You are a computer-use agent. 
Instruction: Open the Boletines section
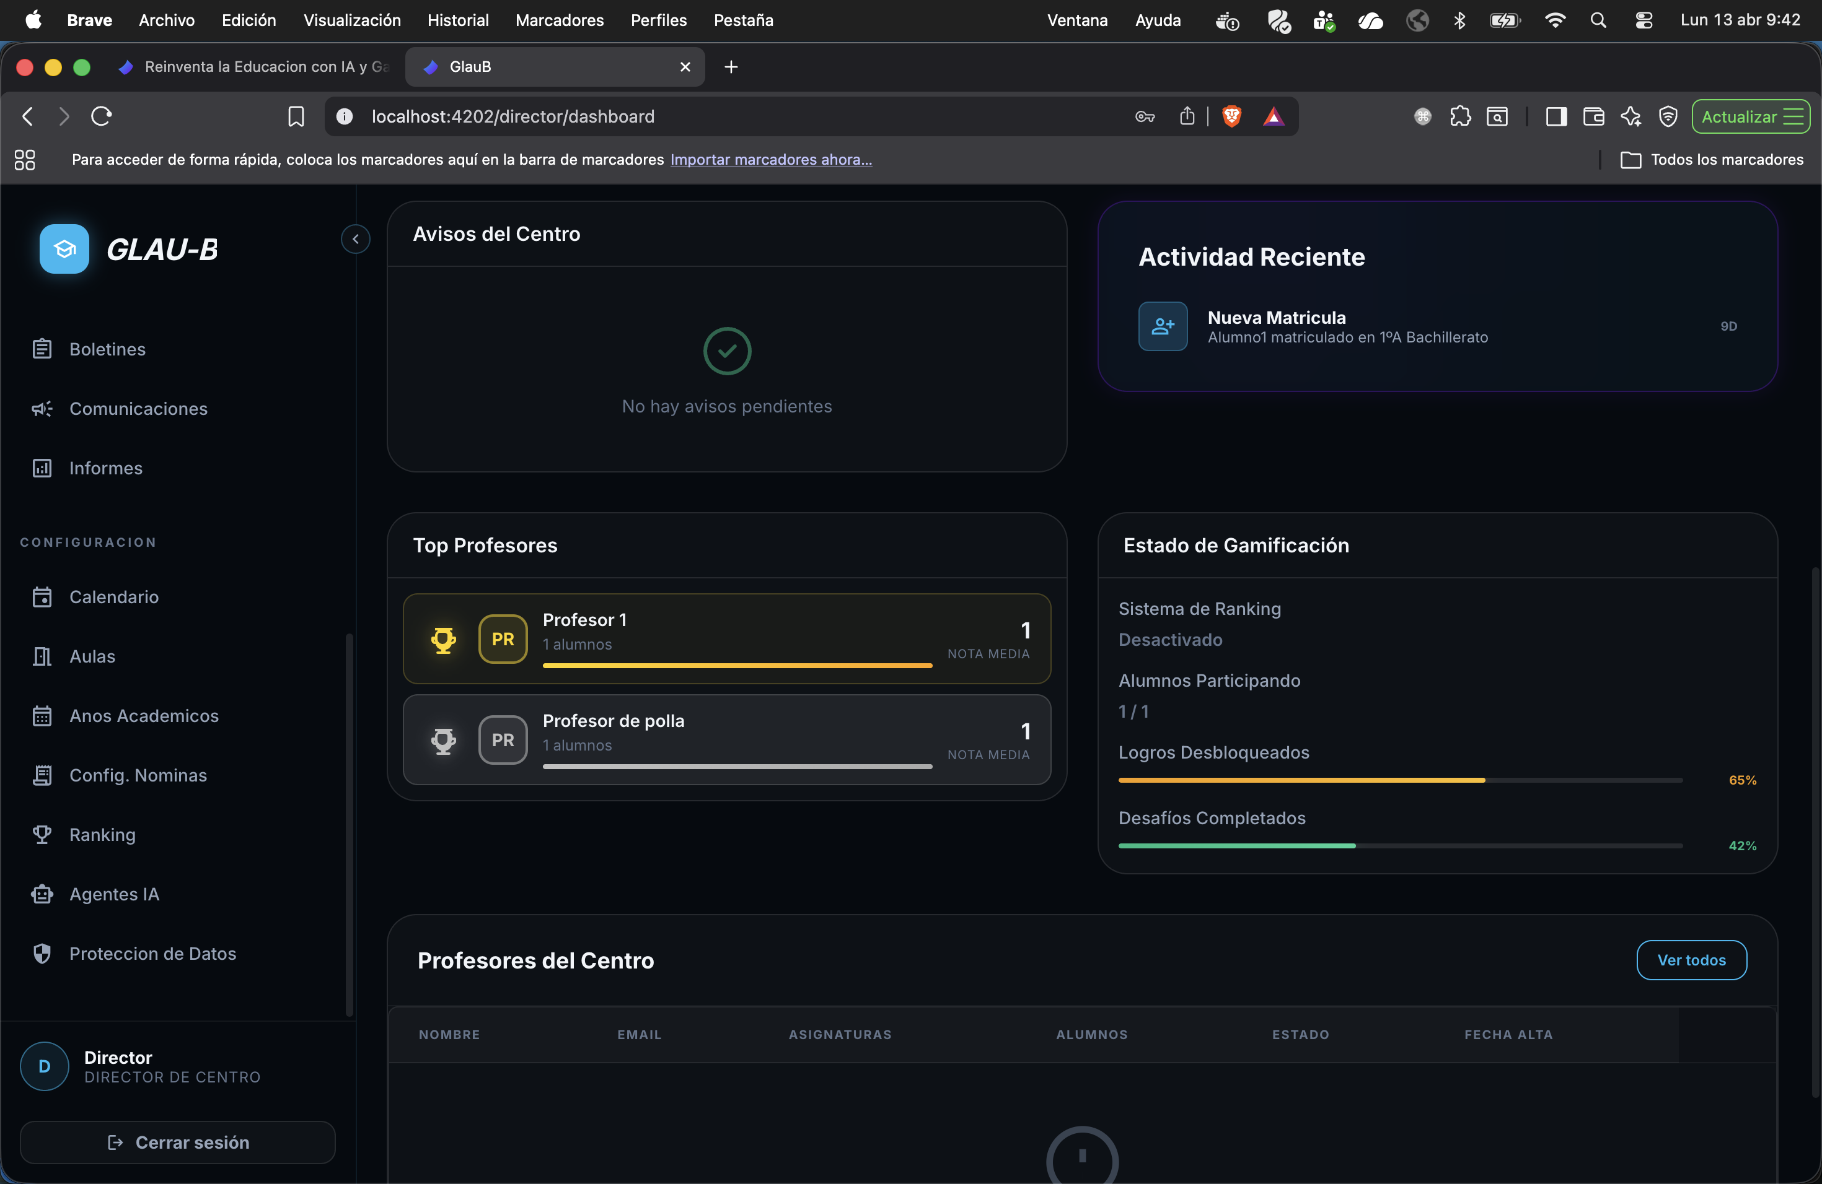107,349
